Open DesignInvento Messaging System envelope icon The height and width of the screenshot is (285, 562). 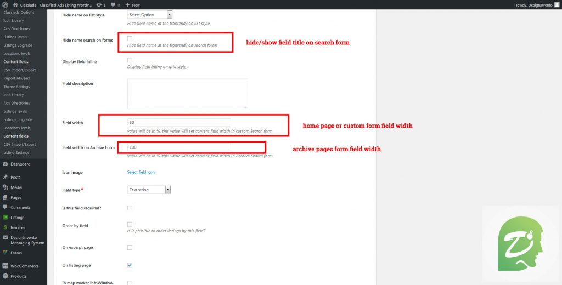(5, 237)
